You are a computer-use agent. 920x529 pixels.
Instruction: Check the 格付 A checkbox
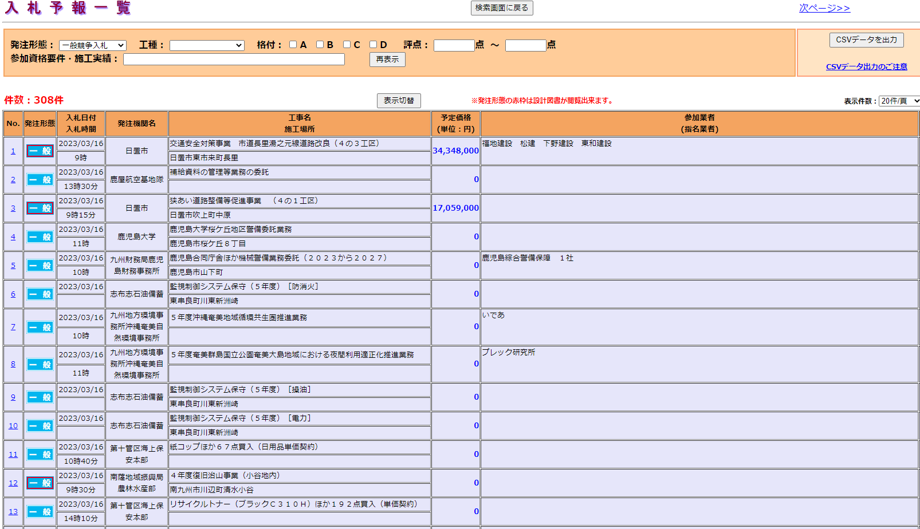293,45
